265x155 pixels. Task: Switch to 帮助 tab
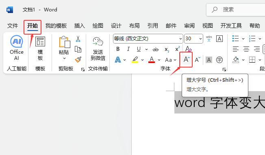click(x=255, y=26)
